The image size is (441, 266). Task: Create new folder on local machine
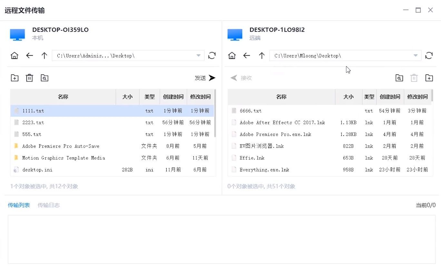(15, 78)
